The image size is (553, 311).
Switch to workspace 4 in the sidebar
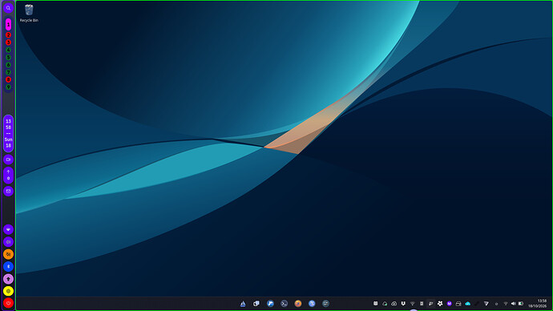pyautogui.click(x=8, y=50)
